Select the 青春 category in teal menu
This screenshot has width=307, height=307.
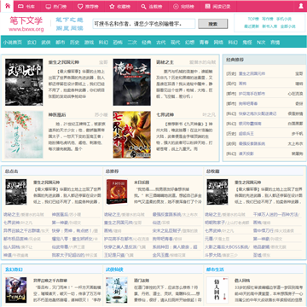[204, 43]
